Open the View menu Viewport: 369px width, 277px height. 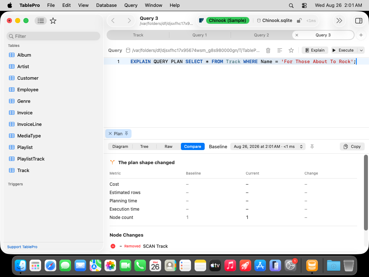(x=83, y=5)
